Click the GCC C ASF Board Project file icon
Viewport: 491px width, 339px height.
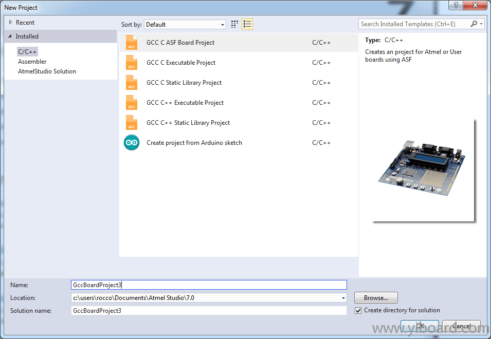[x=132, y=42]
